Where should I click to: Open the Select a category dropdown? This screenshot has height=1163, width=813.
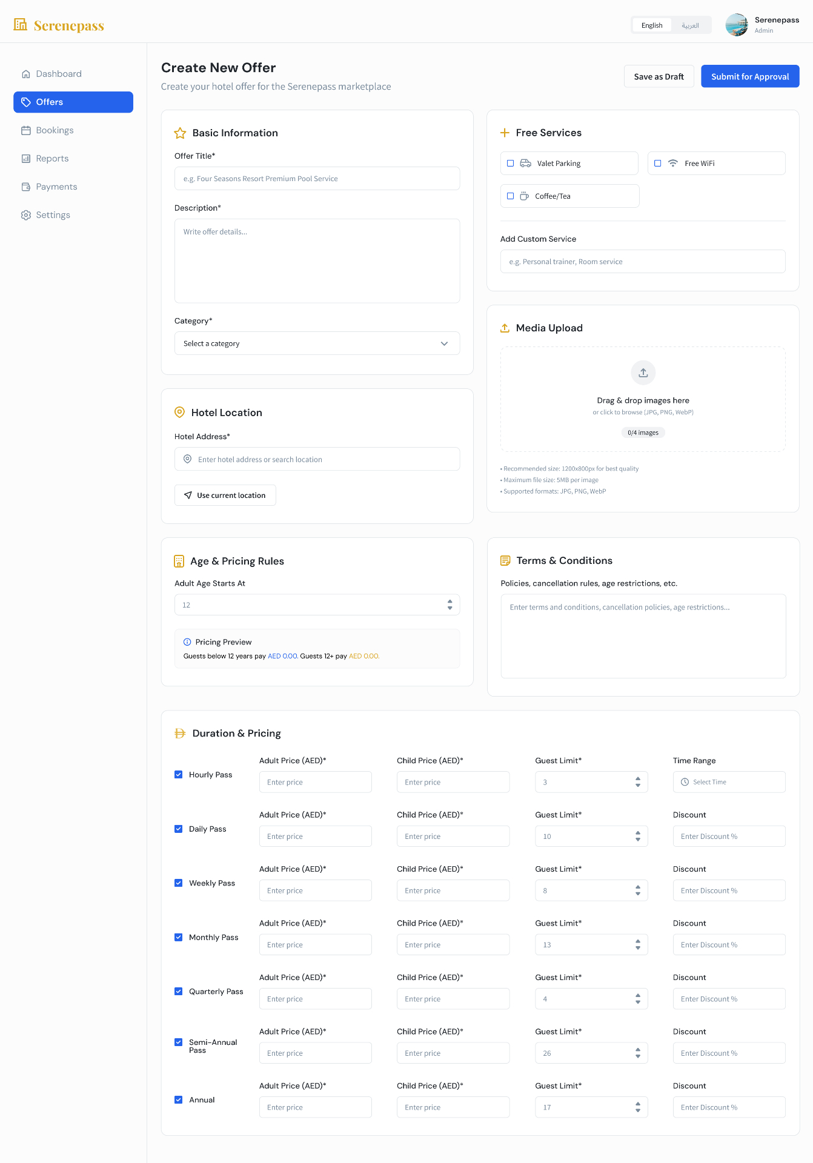pos(317,343)
